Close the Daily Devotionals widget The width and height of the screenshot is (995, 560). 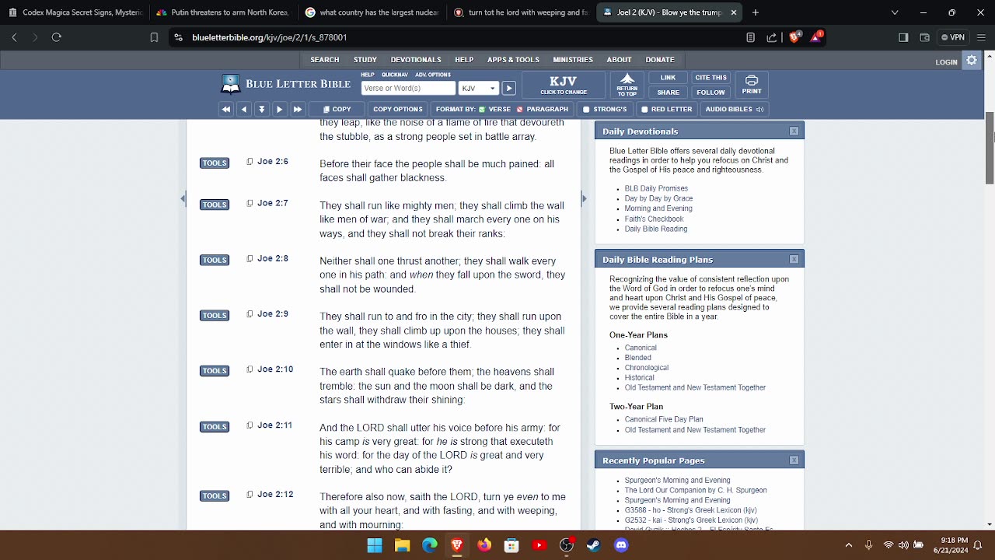794,131
